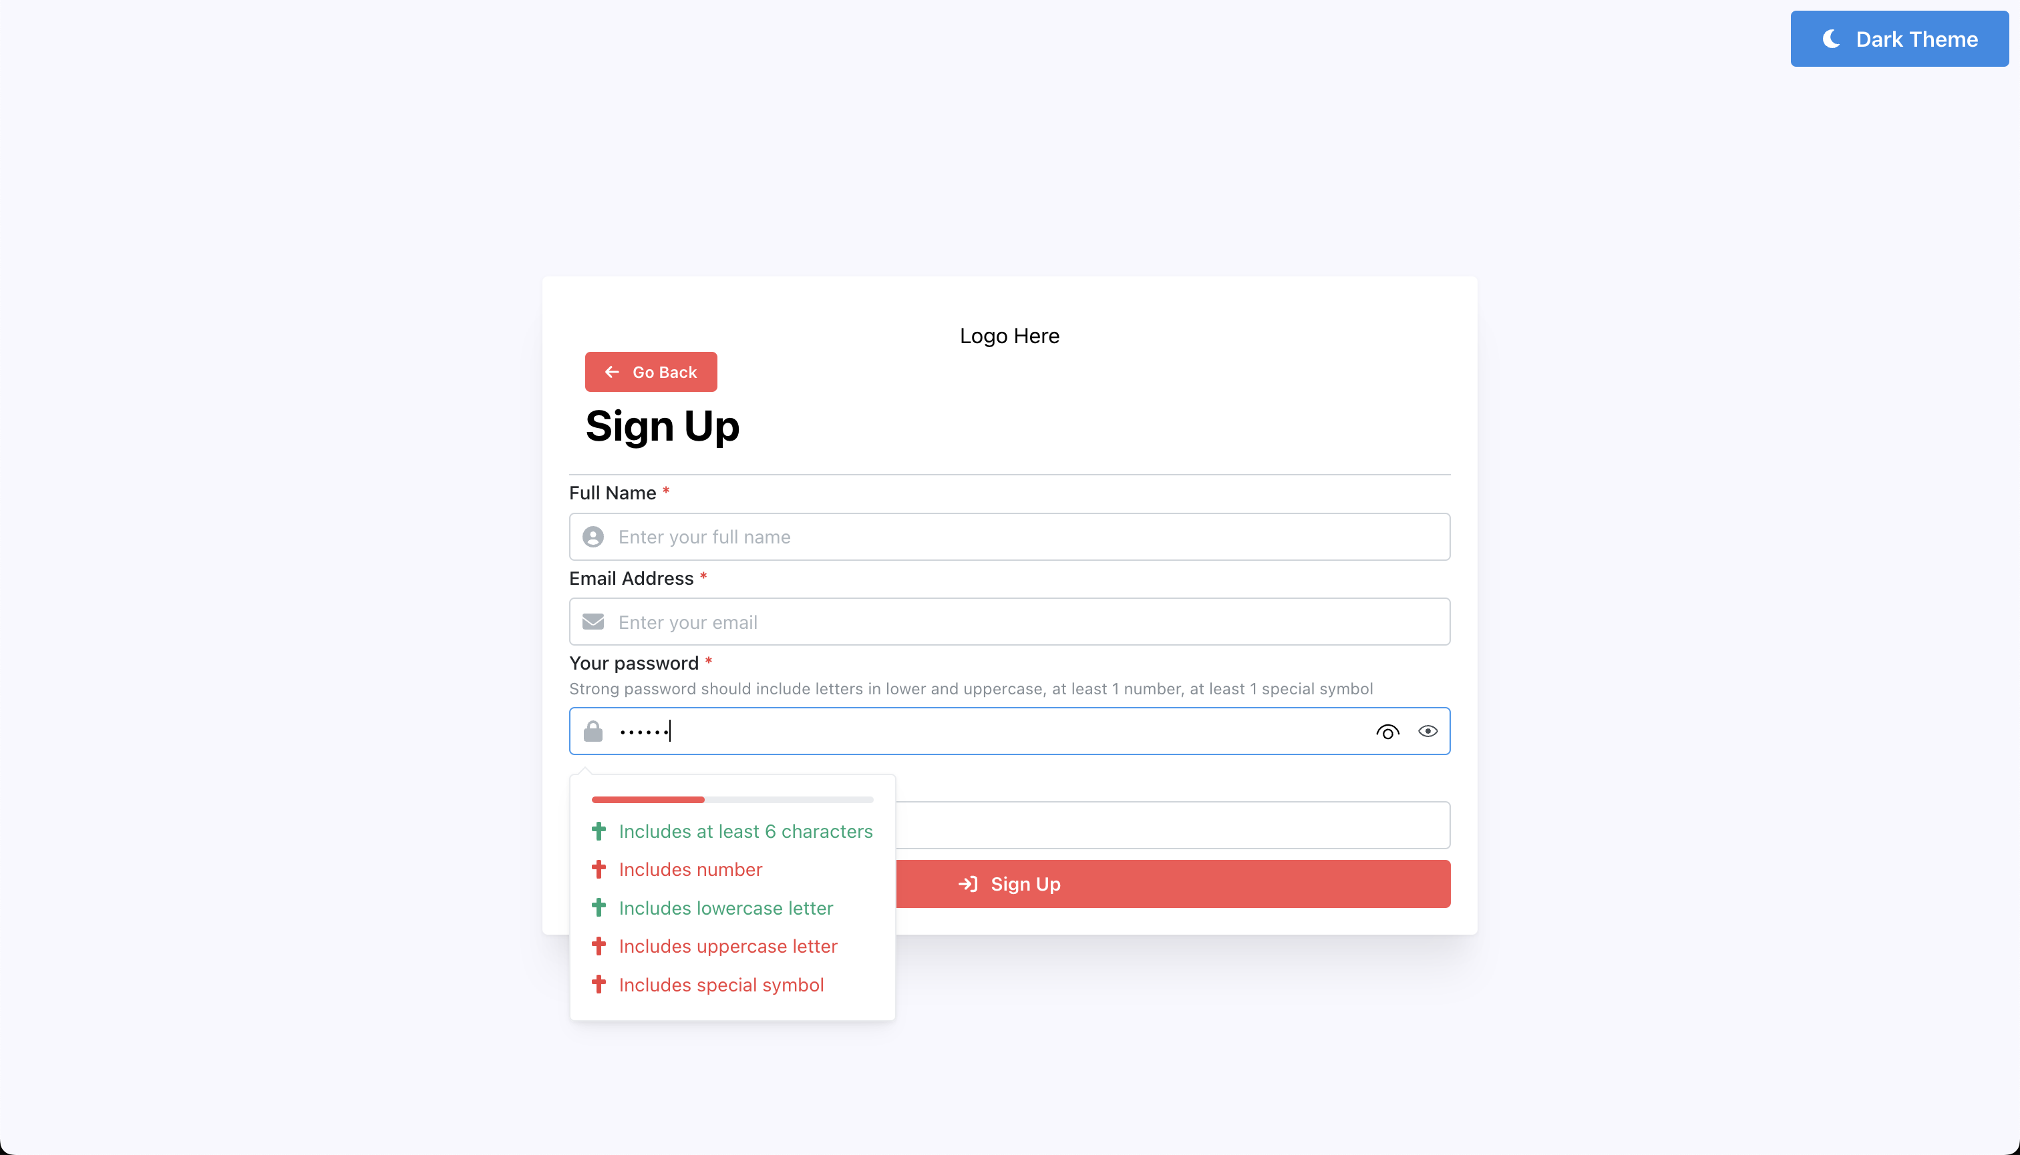Viewport: 2020px width, 1155px height.
Task: Select the Email Address input field
Action: (1010, 621)
